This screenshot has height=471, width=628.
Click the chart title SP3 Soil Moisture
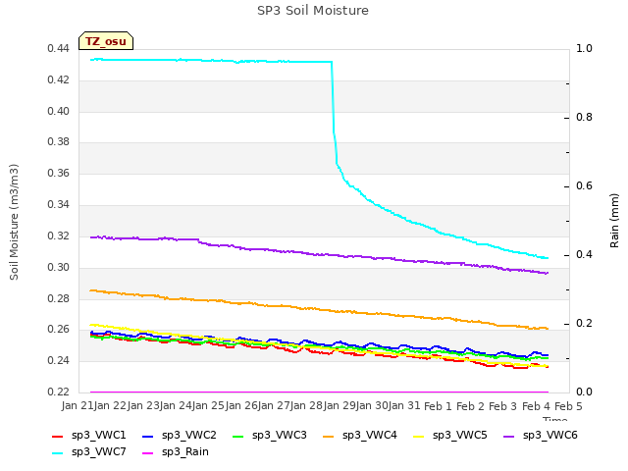pos(313,11)
